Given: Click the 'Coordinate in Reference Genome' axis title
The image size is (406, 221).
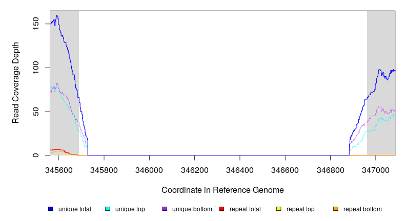Looking at the screenshot, I should [222, 190].
